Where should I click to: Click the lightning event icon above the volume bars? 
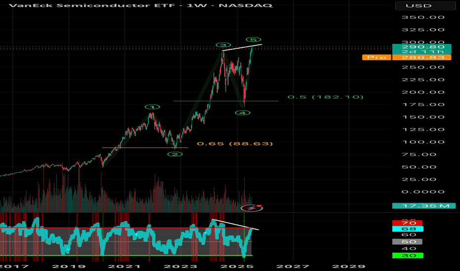[x=251, y=208]
